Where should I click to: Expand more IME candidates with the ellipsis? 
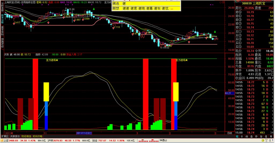click(172, 9)
